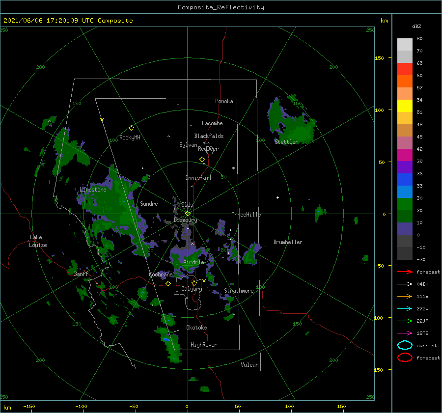The image size is (442, 413).
Task: Click the white plus marker east of ThreeHills
Action: (x=277, y=197)
